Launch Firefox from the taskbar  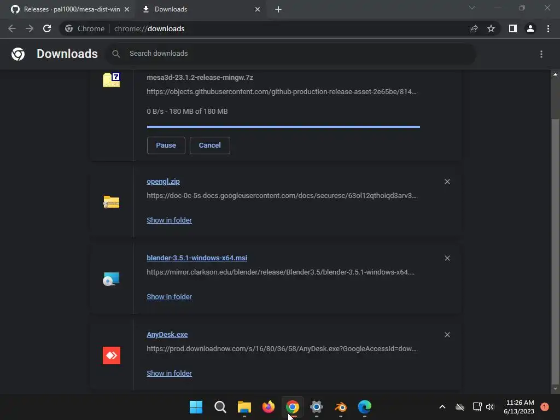[268, 407]
